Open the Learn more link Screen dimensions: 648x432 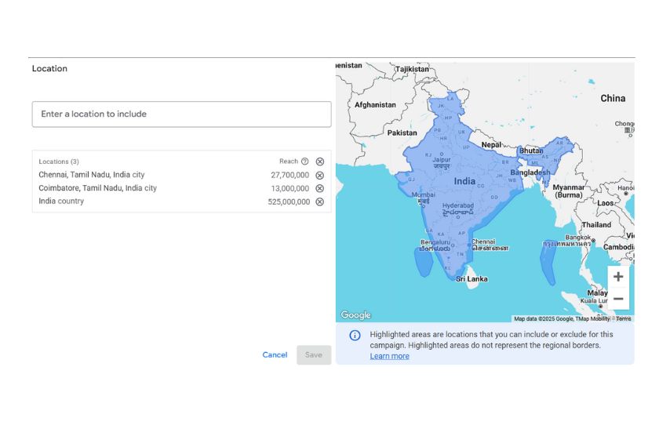(390, 356)
